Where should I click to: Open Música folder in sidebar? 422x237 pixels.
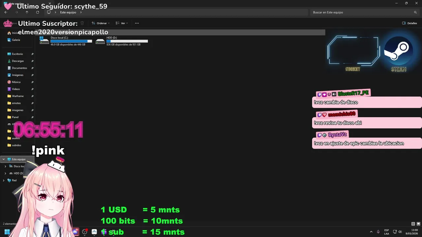click(16, 82)
